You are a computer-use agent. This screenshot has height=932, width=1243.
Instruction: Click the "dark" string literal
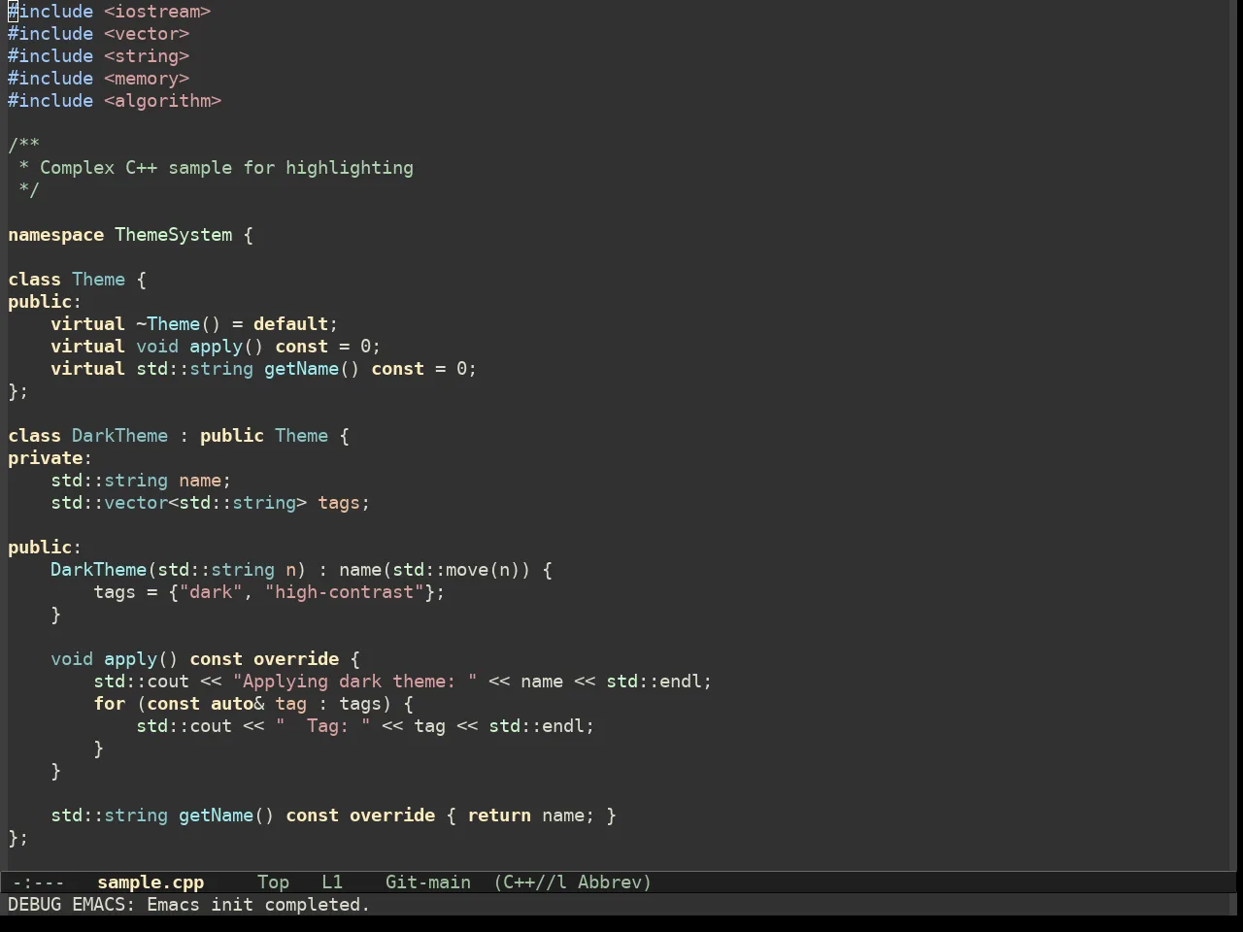click(211, 592)
